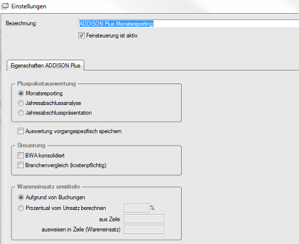299x244 pixels.
Task: Choose Jahresabschlusspräsentation radio button
Action: pos(21,113)
